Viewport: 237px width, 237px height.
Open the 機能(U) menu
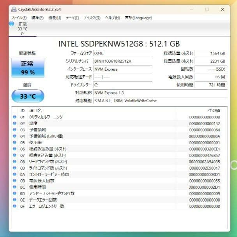[55, 18]
